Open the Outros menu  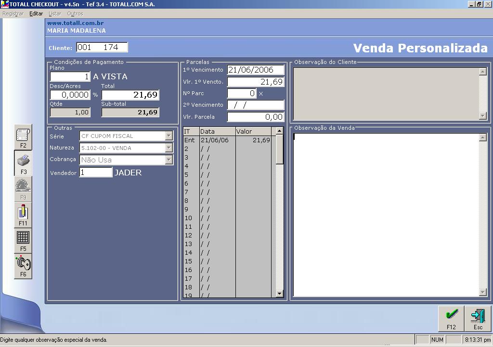75,13
